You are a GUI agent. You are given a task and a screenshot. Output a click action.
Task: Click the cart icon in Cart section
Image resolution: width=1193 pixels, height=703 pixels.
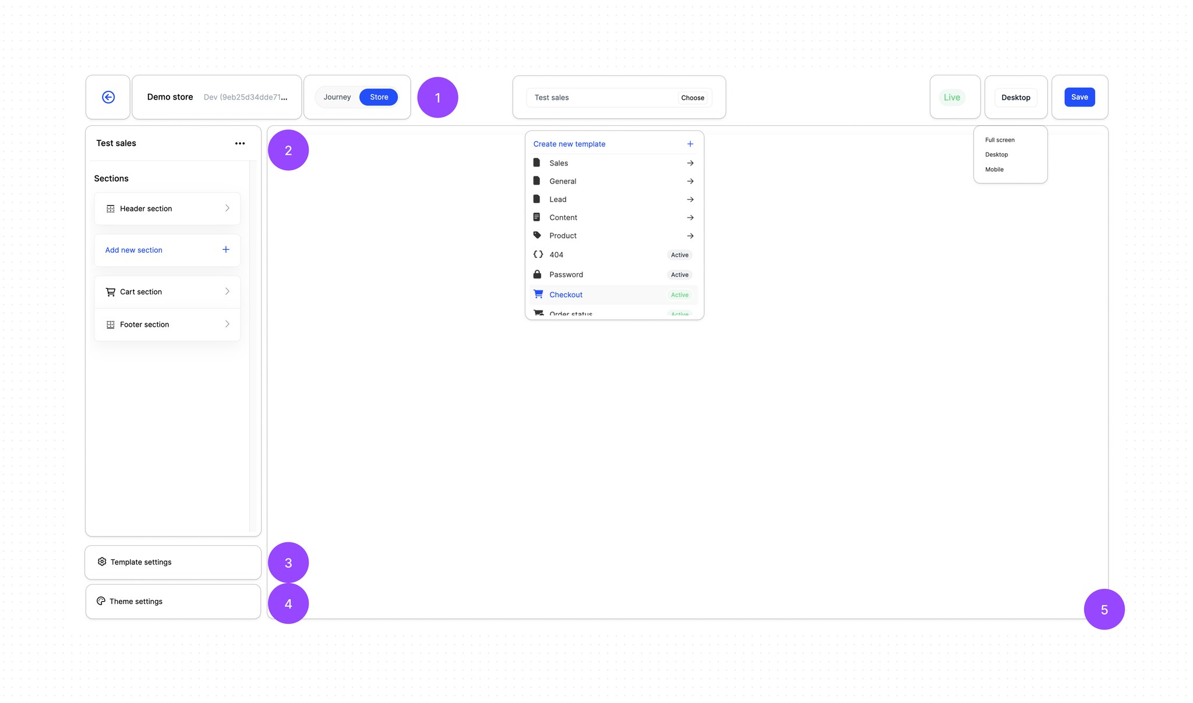tap(110, 292)
